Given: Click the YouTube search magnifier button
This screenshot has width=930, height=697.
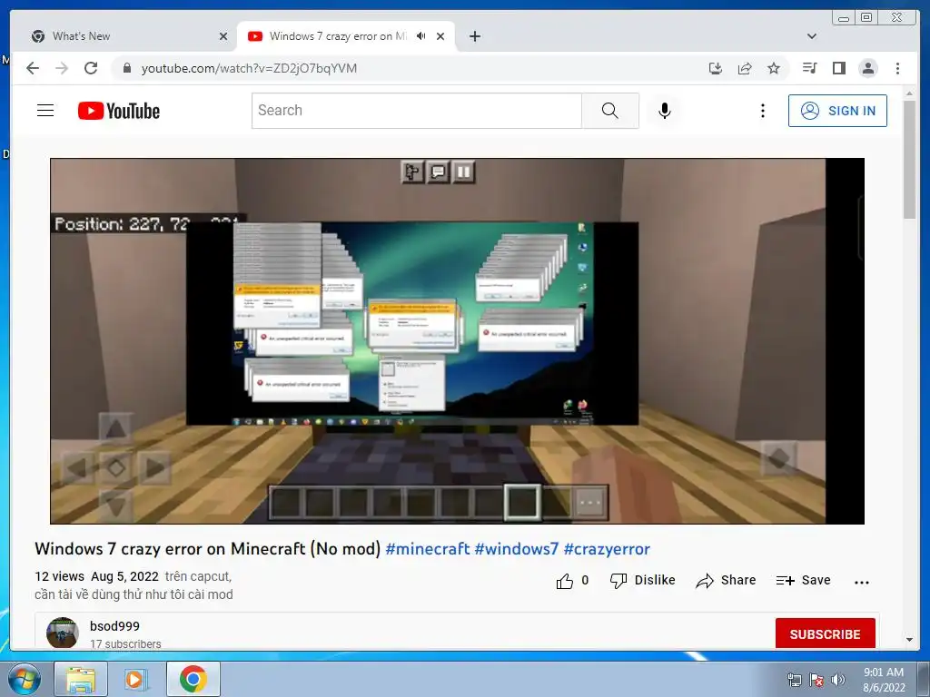Looking at the screenshot, I should tap(609, 111).
